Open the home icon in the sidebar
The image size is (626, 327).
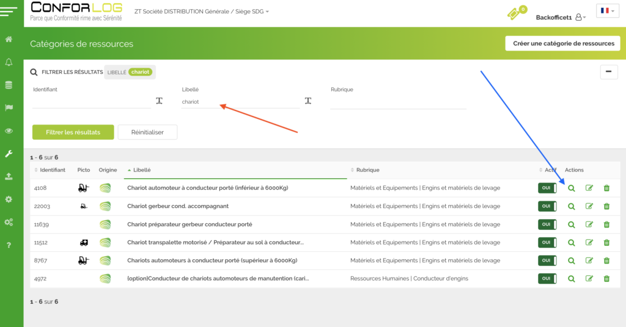[x=9, y=40]
